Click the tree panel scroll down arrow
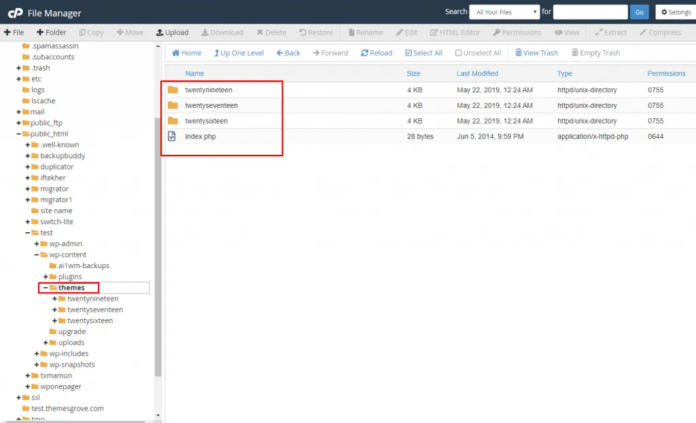696x423 pixels. tap(158, 416)
